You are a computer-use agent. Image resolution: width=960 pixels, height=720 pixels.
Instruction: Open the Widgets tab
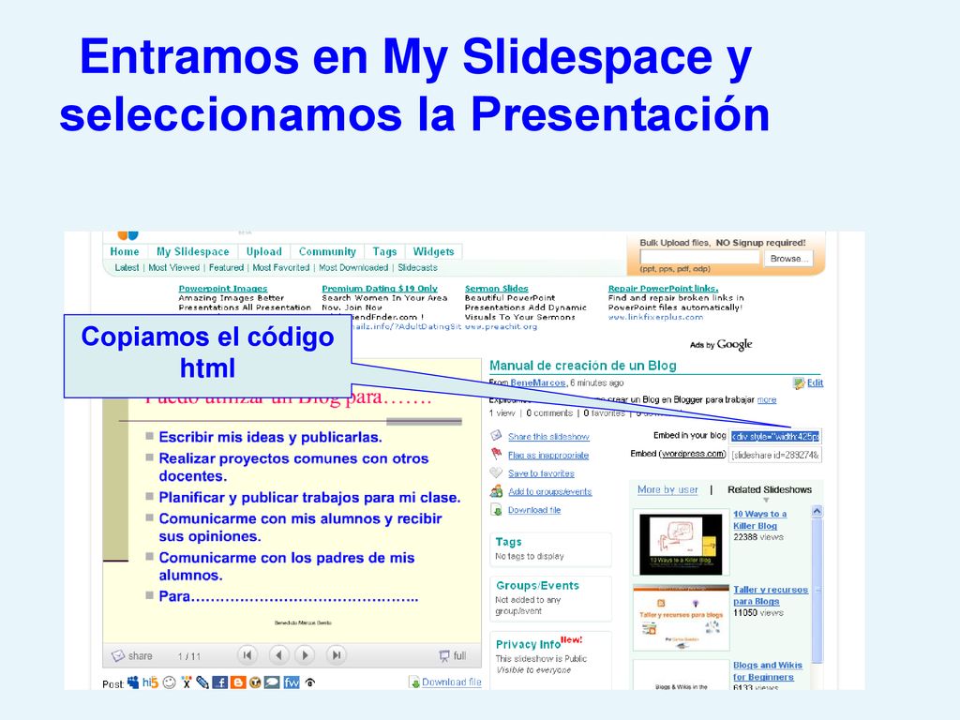click(x=433, y=251)
